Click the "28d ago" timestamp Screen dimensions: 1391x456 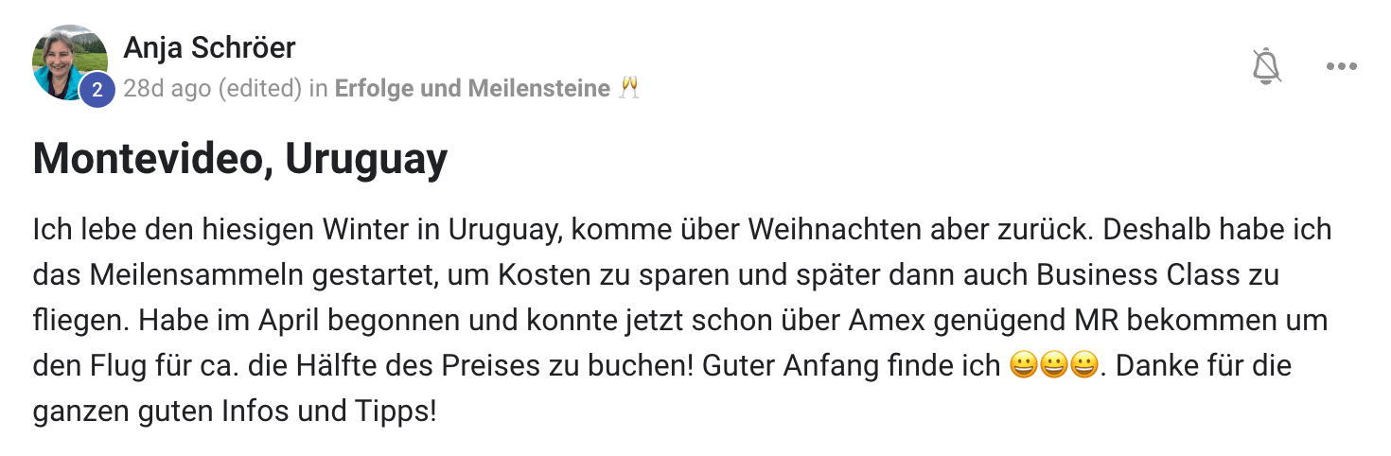coord(167,89)
